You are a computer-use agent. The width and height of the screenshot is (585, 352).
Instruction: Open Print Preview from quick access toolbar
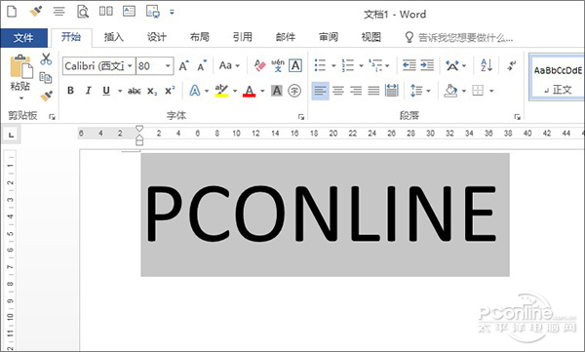(83, 12)
